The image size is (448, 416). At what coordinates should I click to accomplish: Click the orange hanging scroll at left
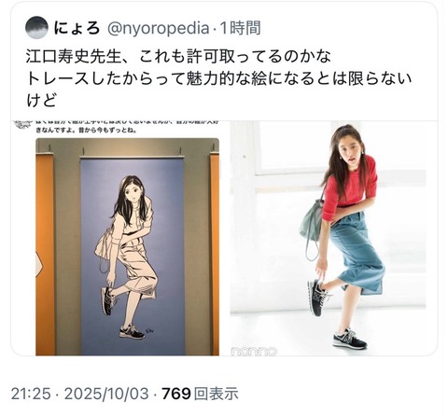45,254
